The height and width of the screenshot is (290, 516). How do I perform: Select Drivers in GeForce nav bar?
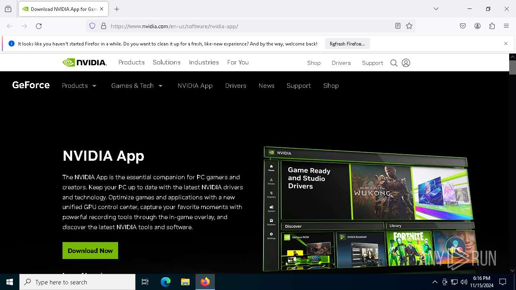click(236, 85)
